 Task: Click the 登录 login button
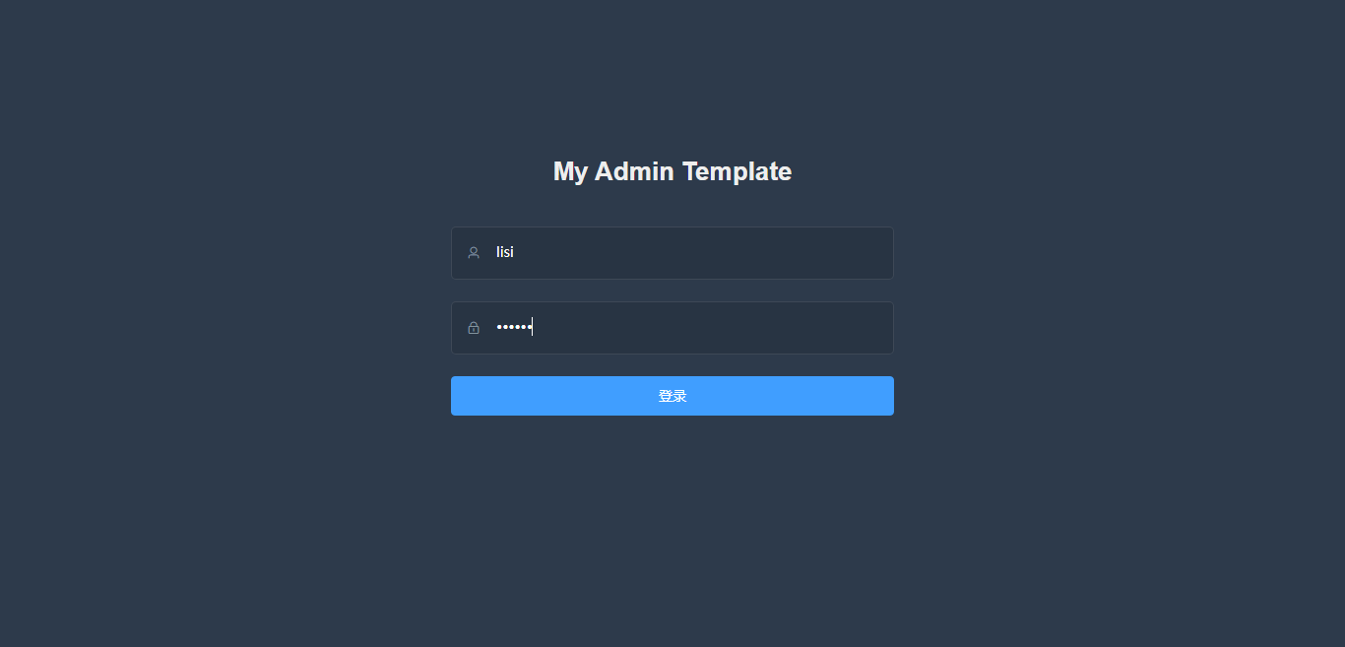pos(672,396)
